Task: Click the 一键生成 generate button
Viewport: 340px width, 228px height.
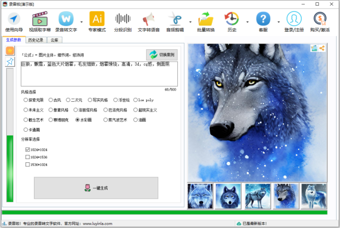Action: point(95,187)
